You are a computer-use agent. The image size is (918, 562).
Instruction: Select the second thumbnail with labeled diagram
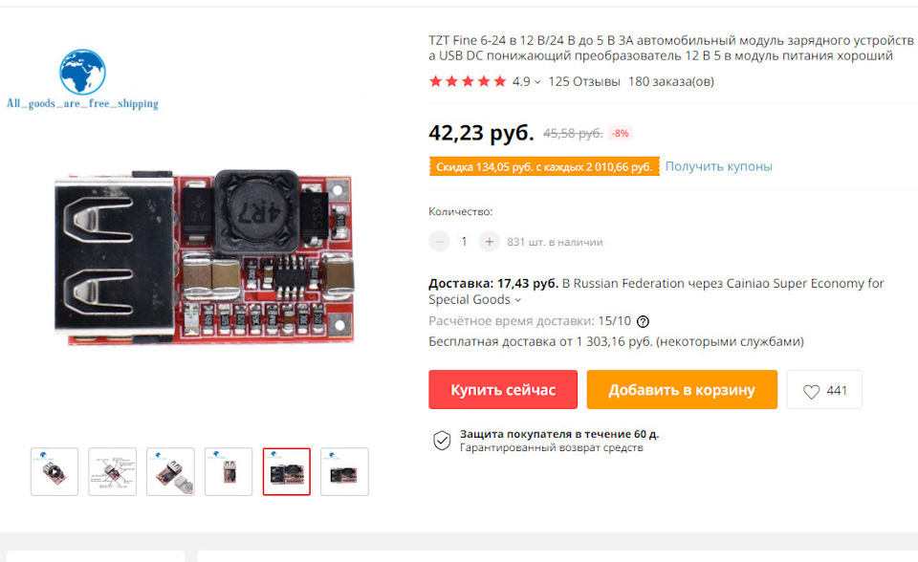pos(113,472)
